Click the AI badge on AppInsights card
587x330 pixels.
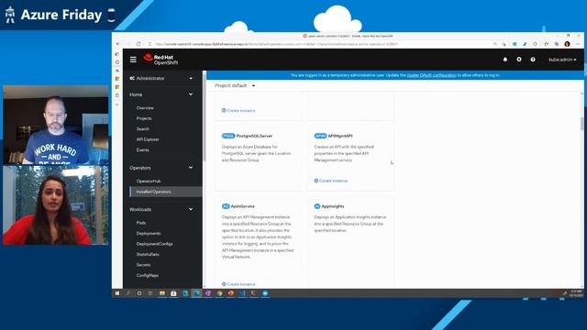click(317, 206)
